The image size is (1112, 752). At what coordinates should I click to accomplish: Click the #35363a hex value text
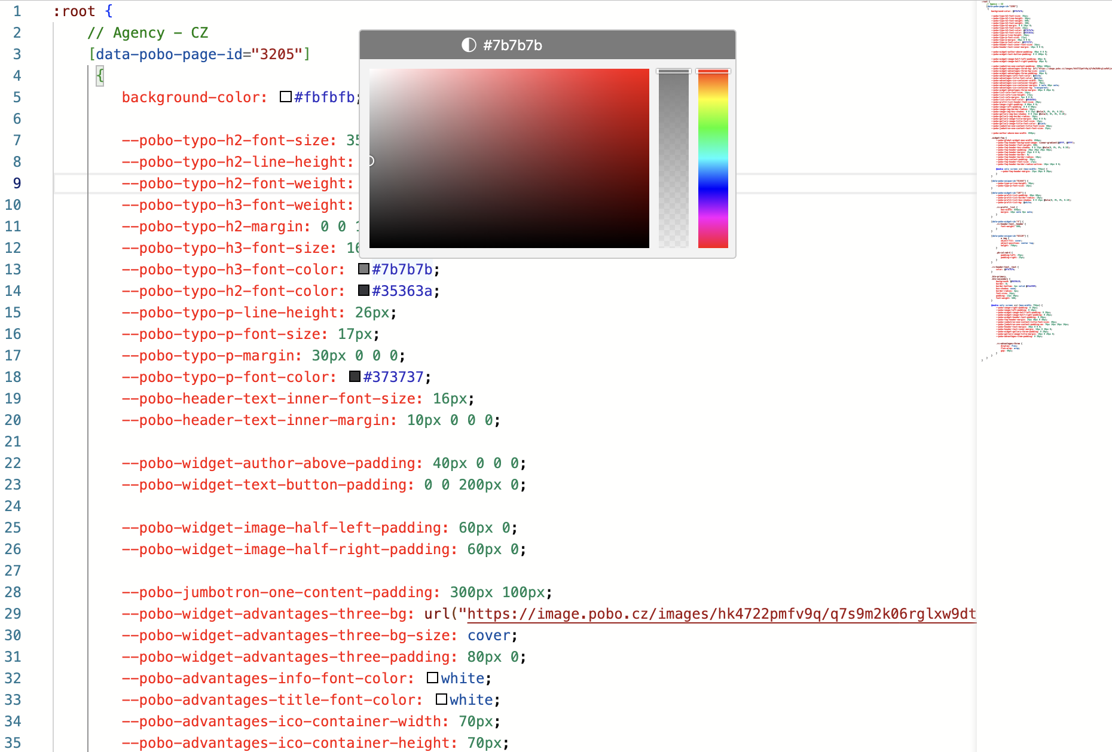tap(402, 291)
